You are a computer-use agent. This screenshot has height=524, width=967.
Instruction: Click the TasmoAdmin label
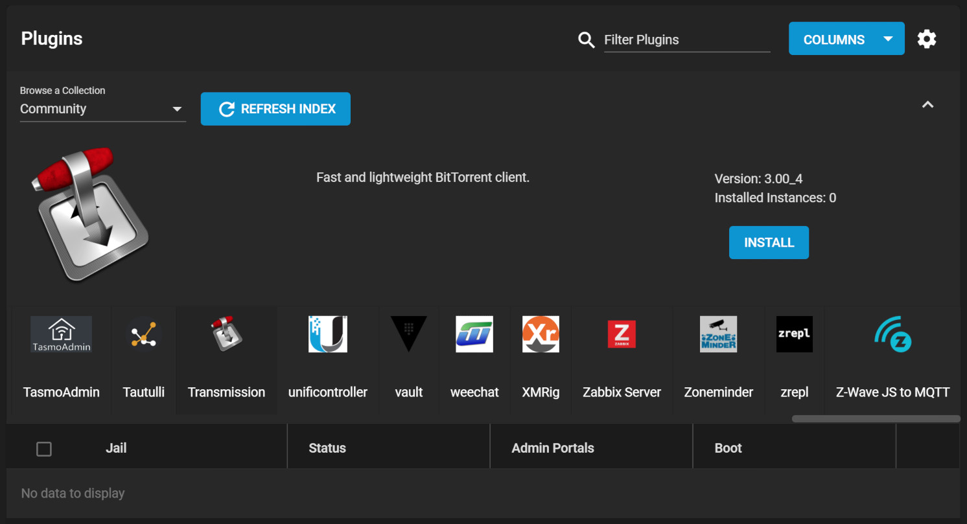point(62,392)
